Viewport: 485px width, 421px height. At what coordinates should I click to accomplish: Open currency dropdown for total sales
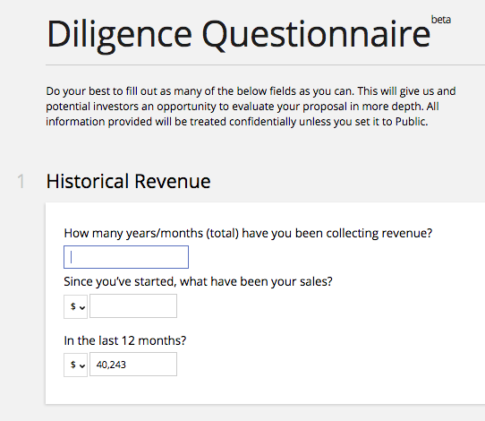tap(75, 306)
